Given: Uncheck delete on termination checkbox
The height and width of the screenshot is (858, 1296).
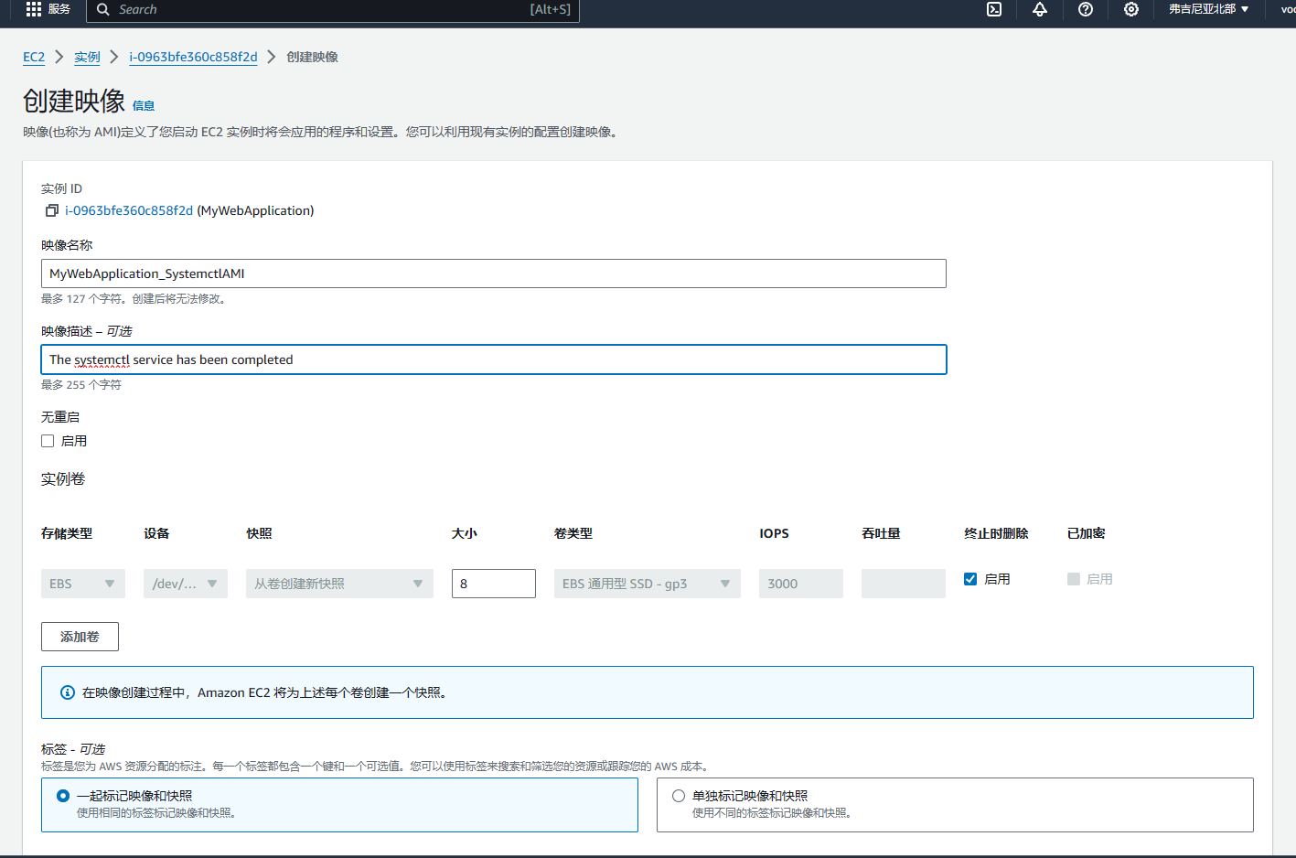Looking at the screenshot, I should click(970, 579).
